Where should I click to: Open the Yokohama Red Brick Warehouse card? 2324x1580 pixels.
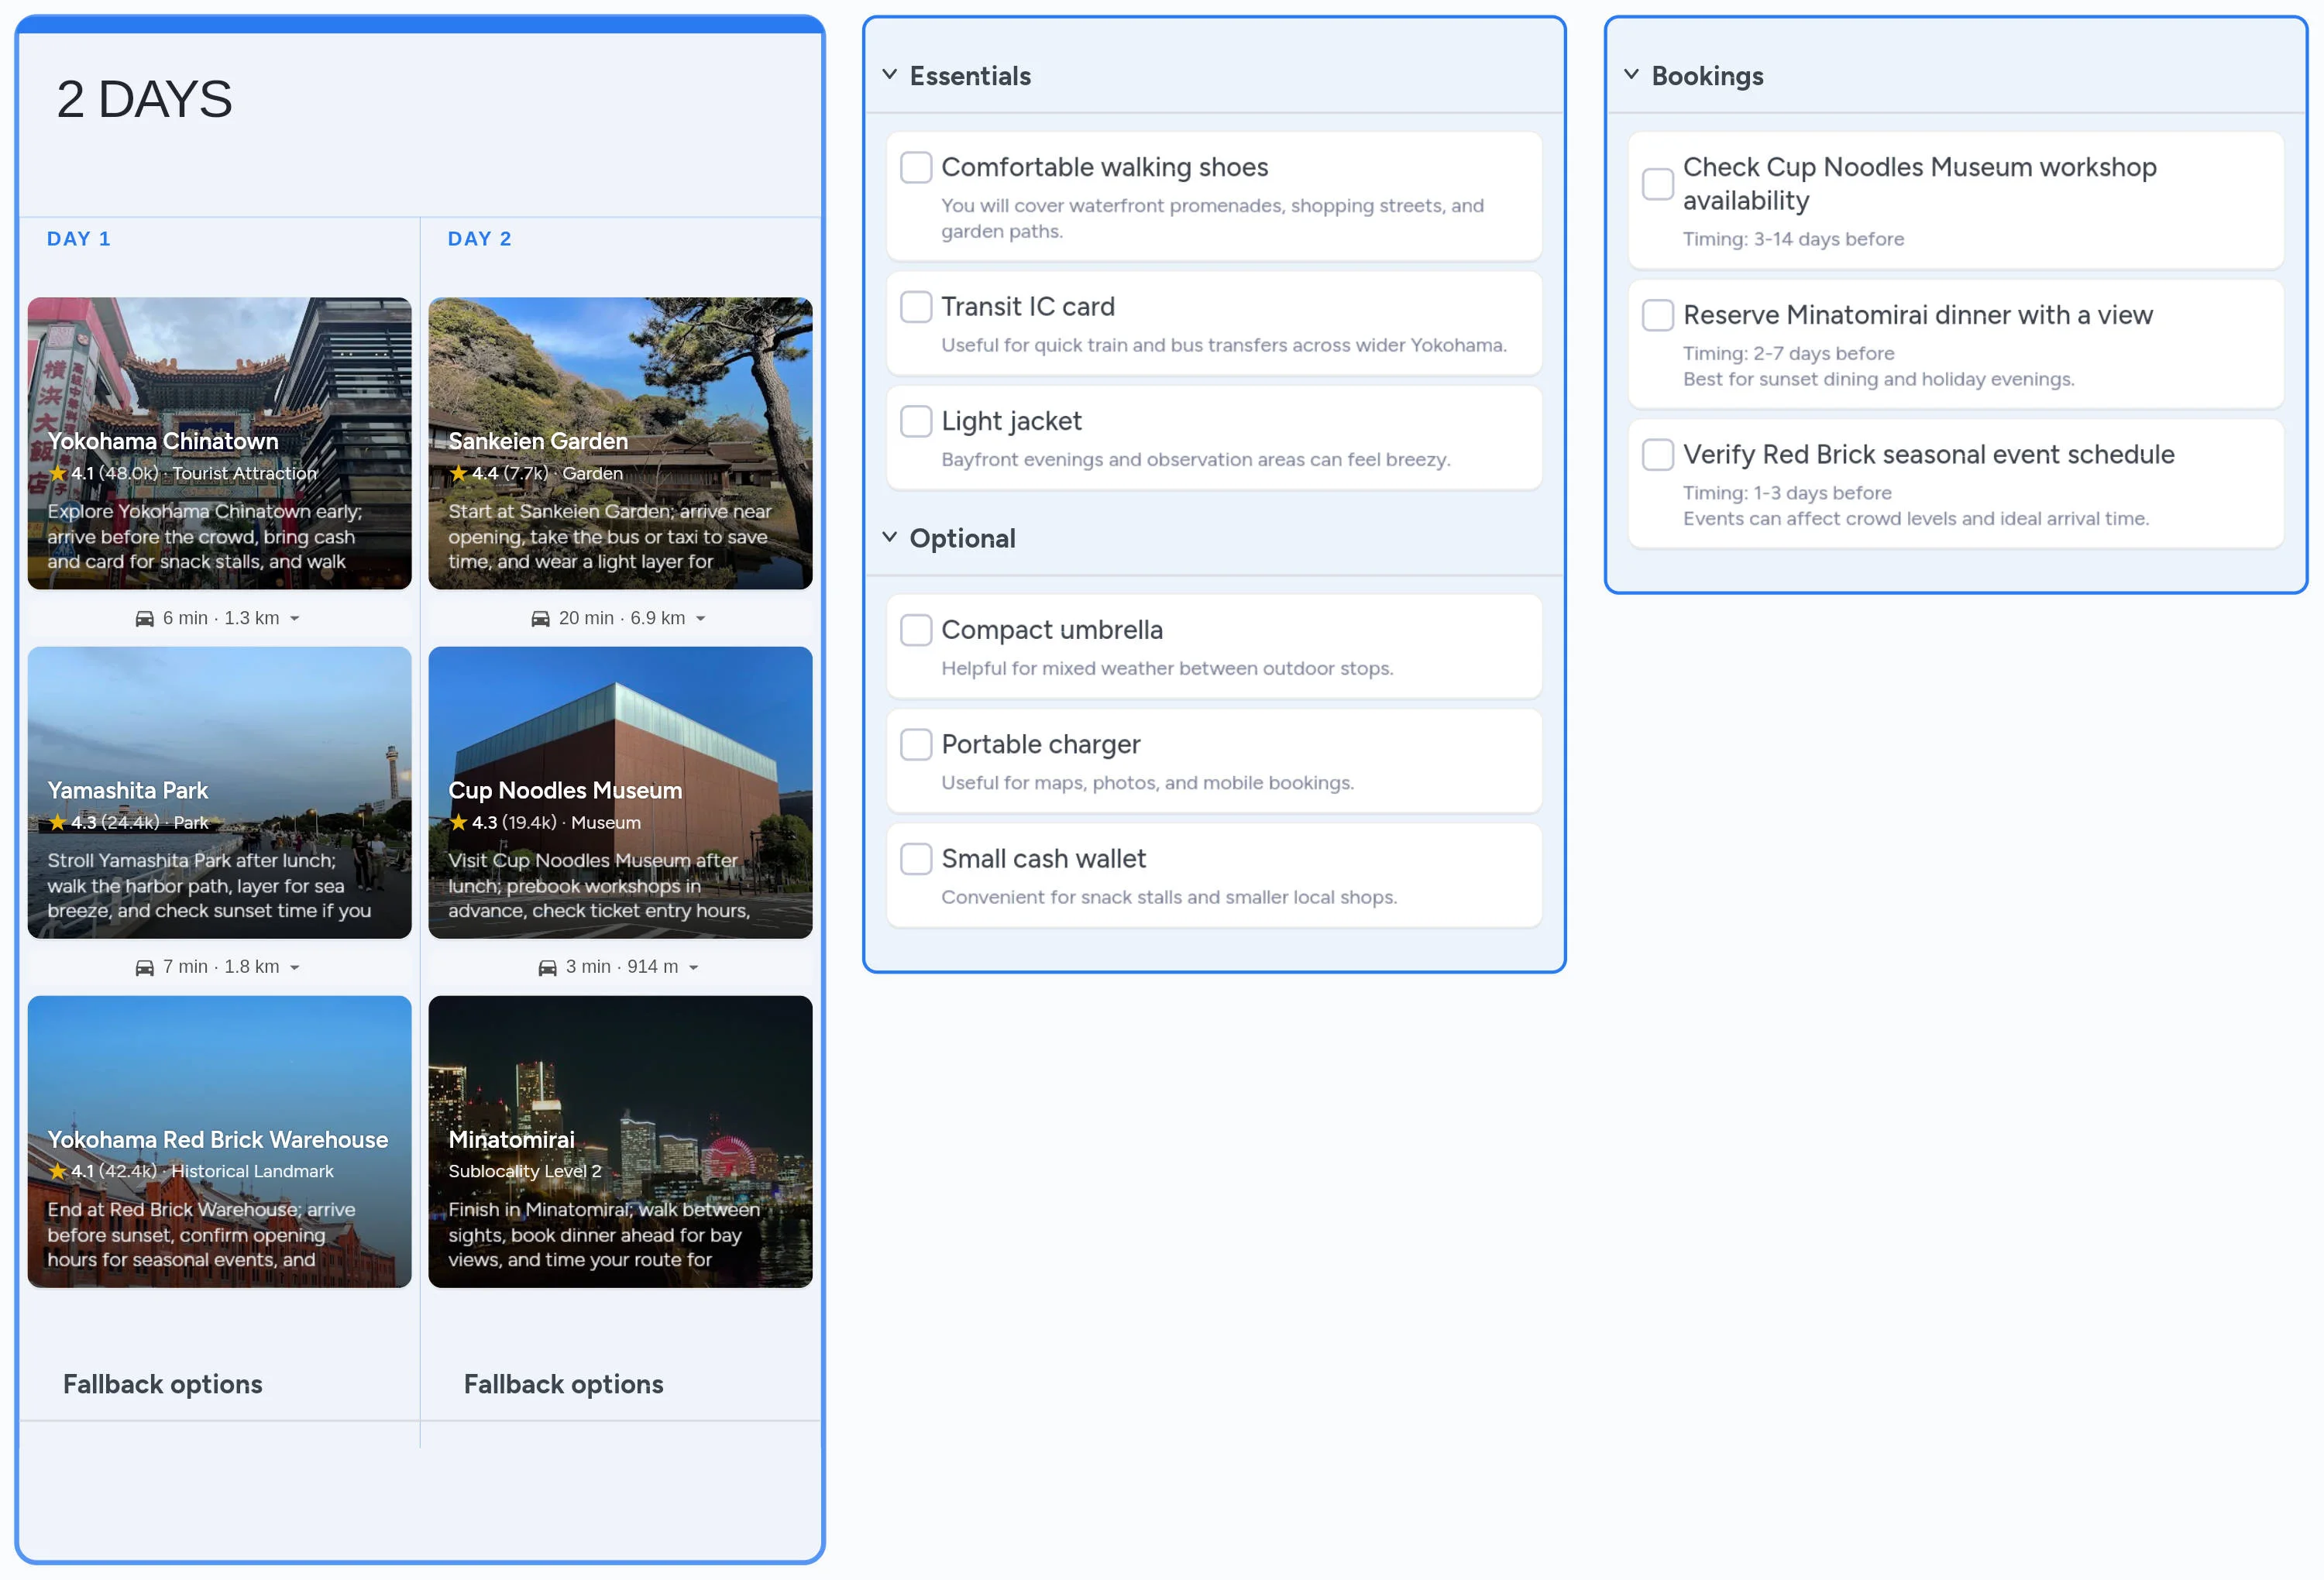pyautogui.click(x=220, y=1141)
